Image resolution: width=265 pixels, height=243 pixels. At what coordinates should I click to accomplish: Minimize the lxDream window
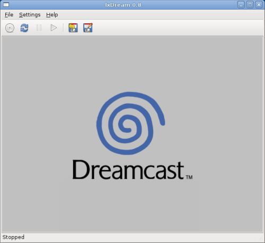coord(241,5)
